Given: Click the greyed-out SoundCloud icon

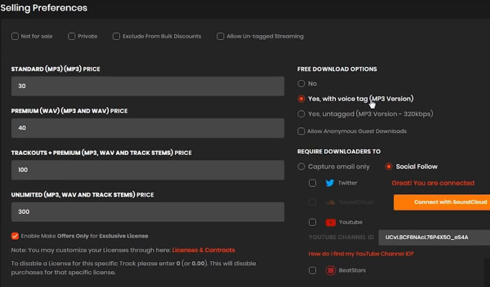Looking at the screenshot, I should point(330,202).
